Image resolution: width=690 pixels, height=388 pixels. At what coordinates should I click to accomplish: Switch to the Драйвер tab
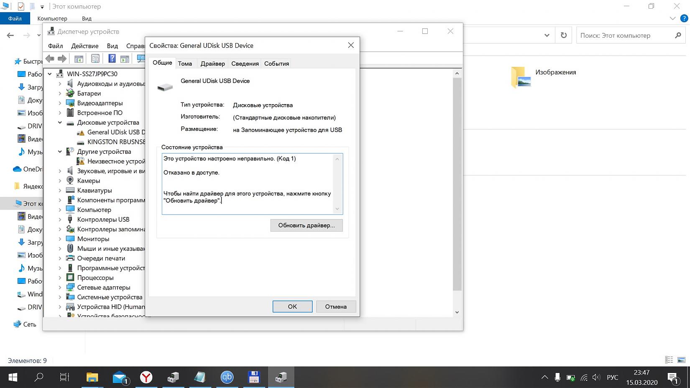[x=212, y=64]
